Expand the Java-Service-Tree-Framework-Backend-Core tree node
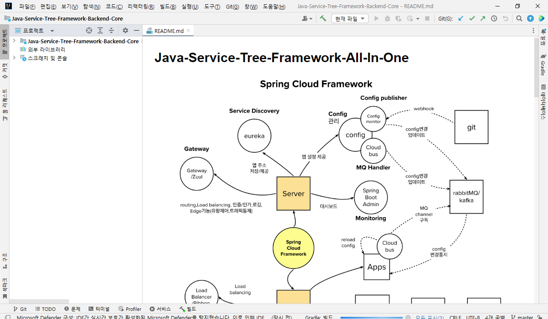Image resolution: width=548 pixels, height=319 pixels. (x=14, y=41)
